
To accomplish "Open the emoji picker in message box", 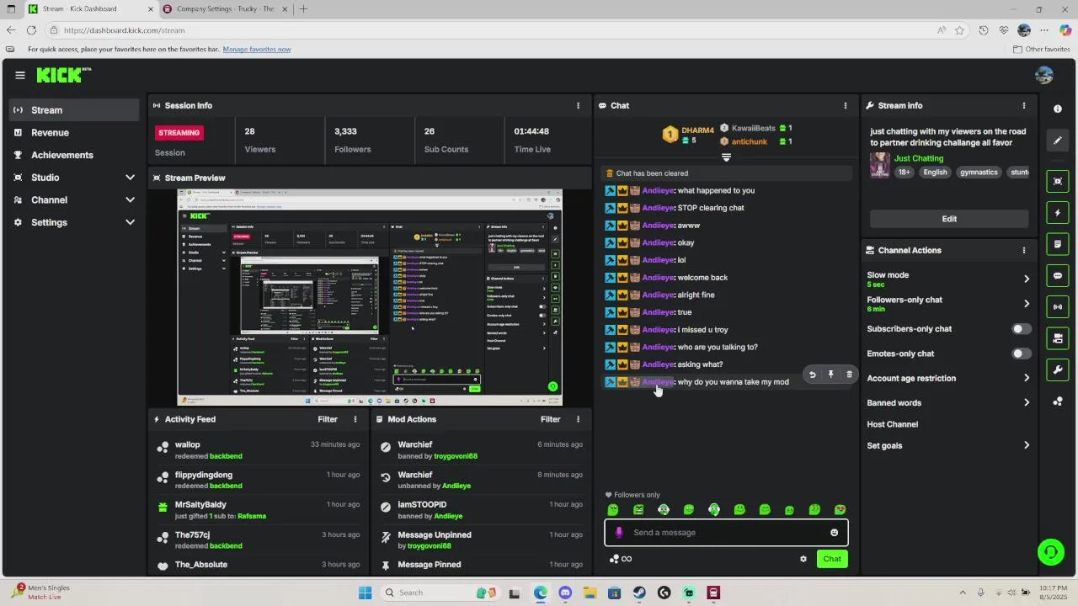I will point(835,533).
